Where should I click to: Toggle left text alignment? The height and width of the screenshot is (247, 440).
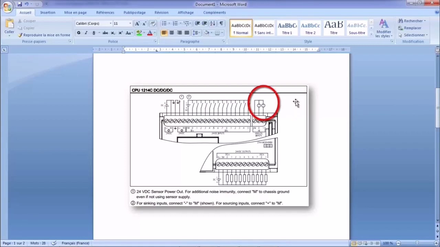coord(164,33)
